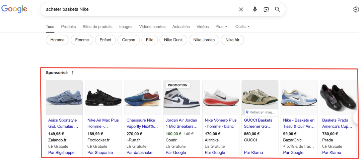Open Baskets Prada America's Cup link

click(337, 123)
